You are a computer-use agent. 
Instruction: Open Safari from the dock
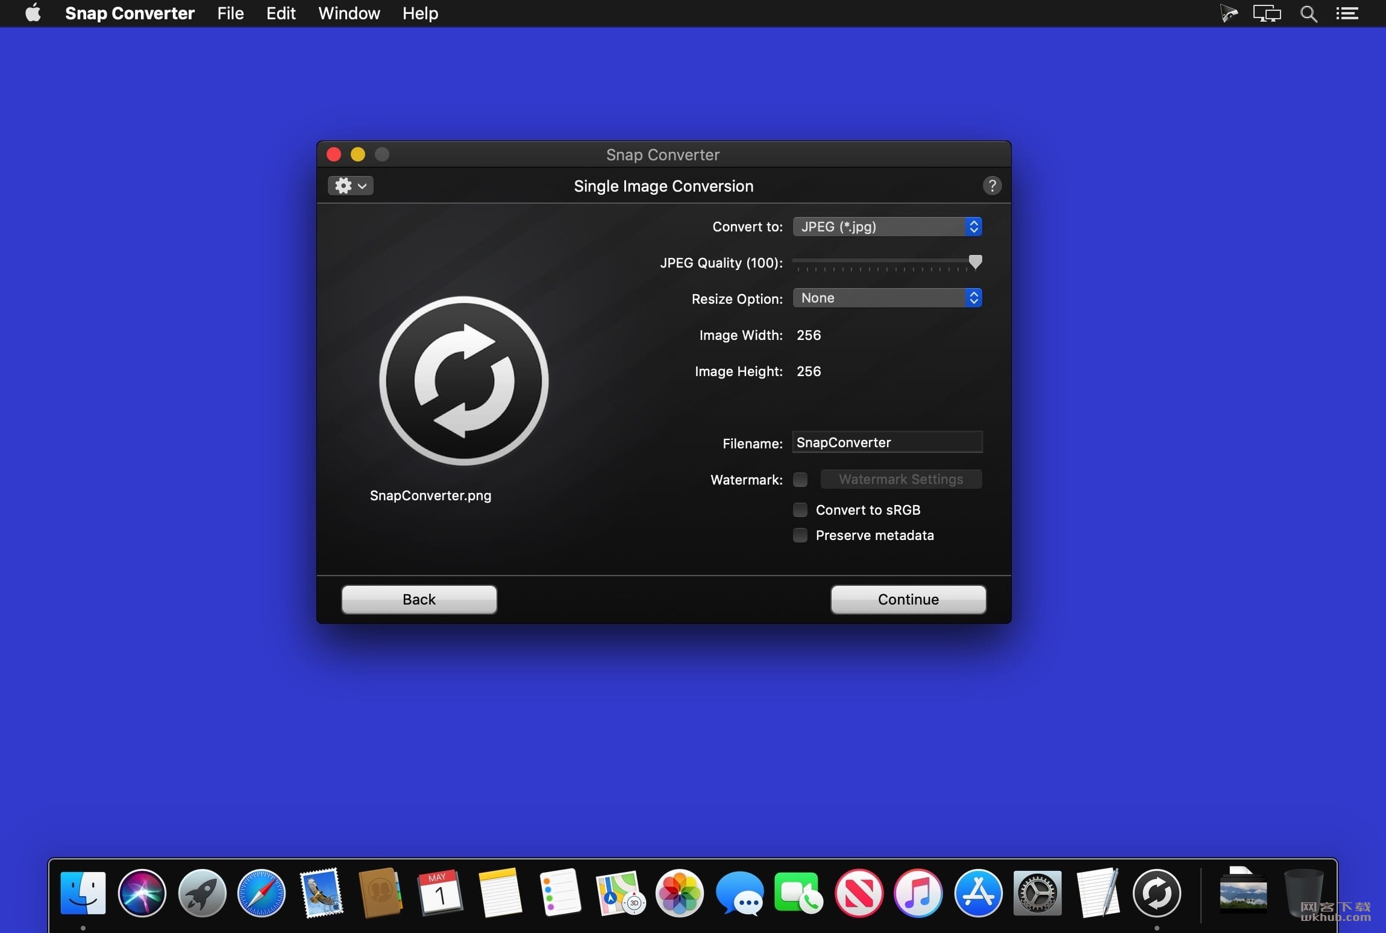262,893
